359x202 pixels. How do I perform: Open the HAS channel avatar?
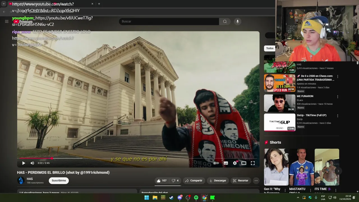[21, 180]
